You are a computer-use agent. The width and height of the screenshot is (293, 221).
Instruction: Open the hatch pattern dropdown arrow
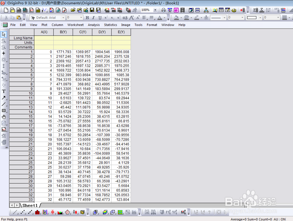[289, 18]
